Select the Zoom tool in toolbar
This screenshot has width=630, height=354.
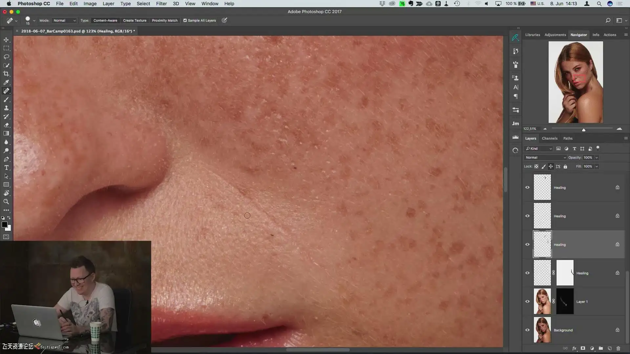pos(6,202)
